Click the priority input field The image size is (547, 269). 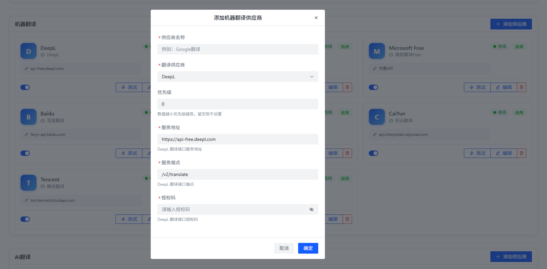(237, 104)
